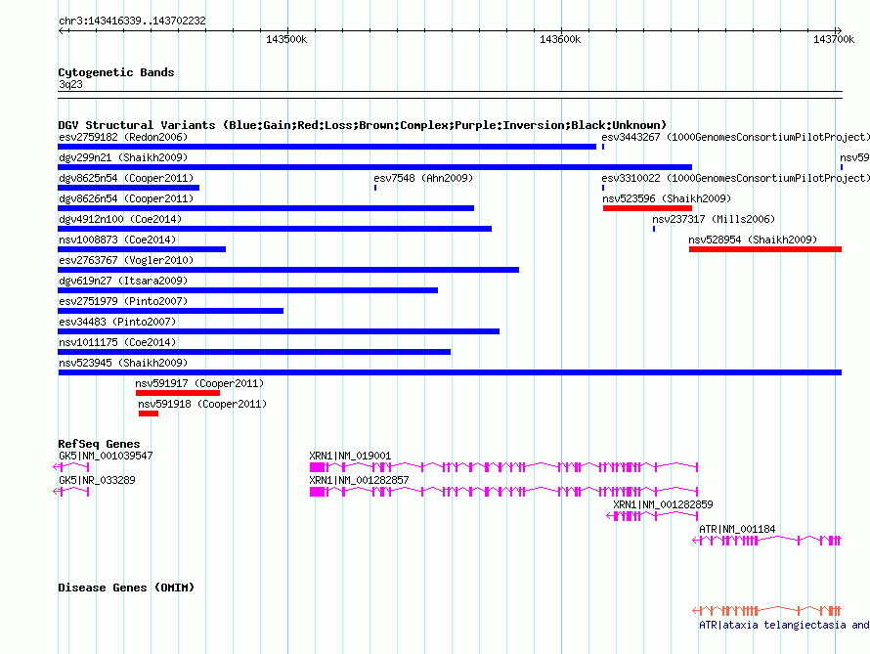This screenshot has width=870, height=654.
Task: Click the Cytogenetic Bands track title
Action: [116, 72]
